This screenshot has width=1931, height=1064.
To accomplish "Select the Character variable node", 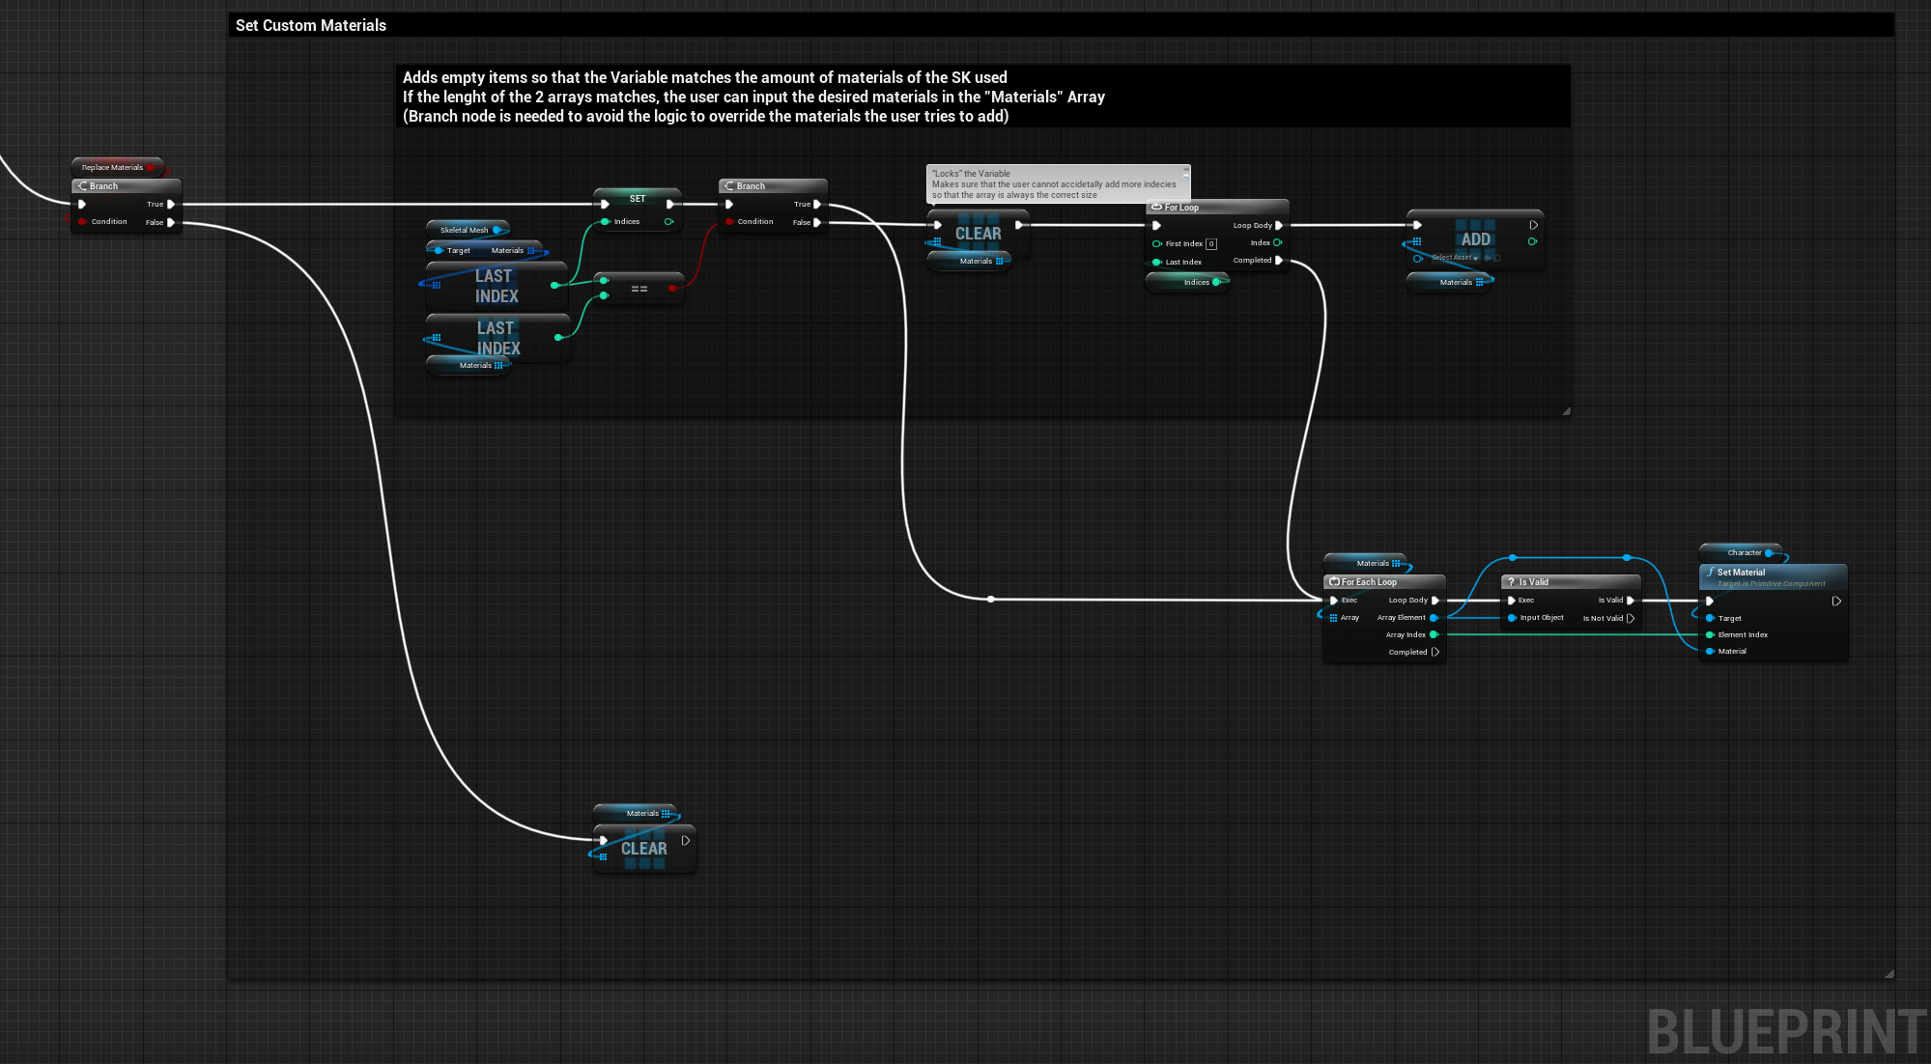I will click(1742, 552).
